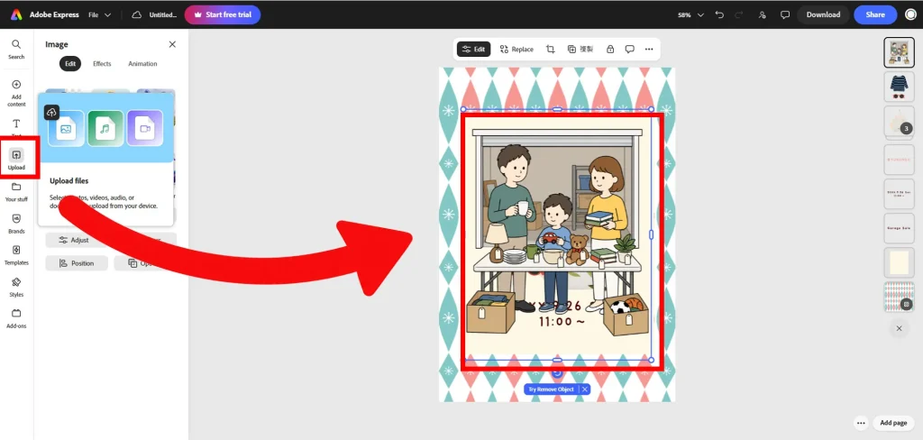Undo the last action
The image size is (923, 440).
pos(719,14)
